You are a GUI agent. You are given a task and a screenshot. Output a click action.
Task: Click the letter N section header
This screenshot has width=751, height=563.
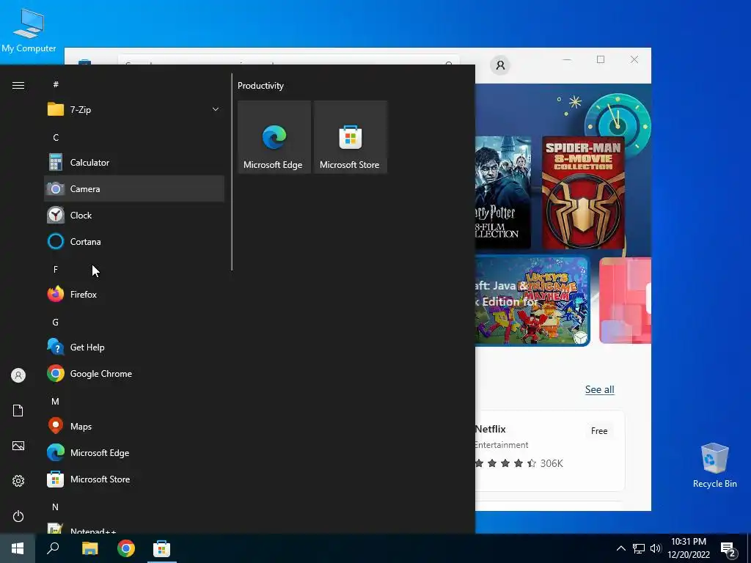coord(56,507)
